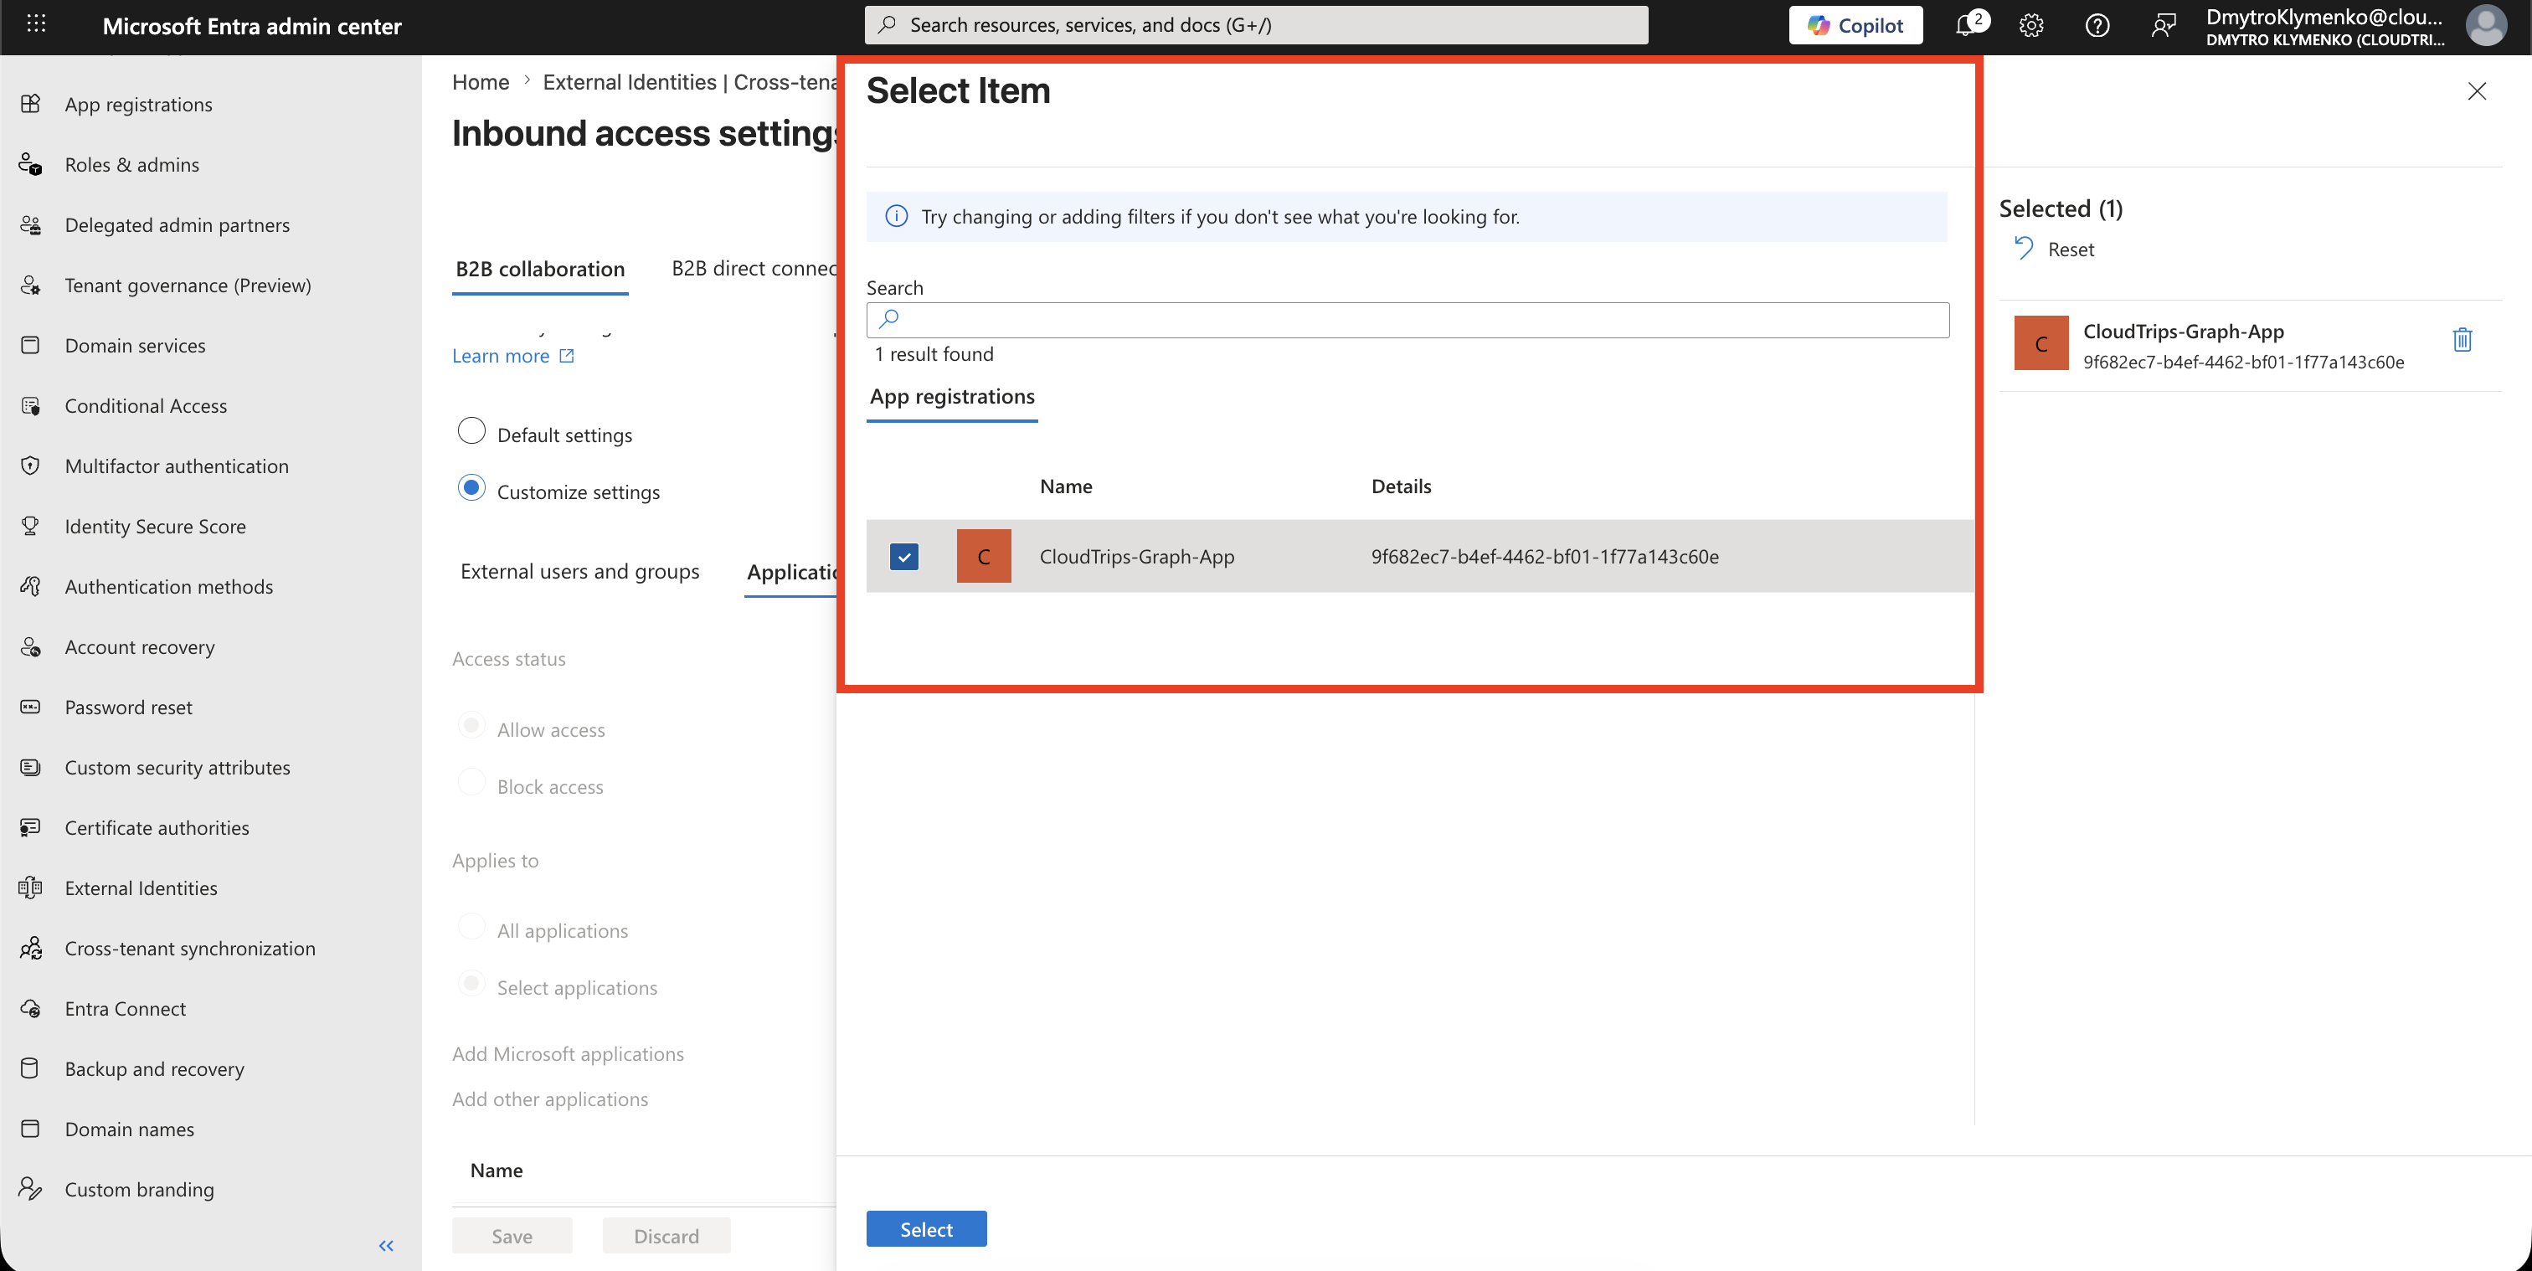Screen dimensions: 2532x1271
Task: Open Copilot from the top bar
Action: point(1855,26)
